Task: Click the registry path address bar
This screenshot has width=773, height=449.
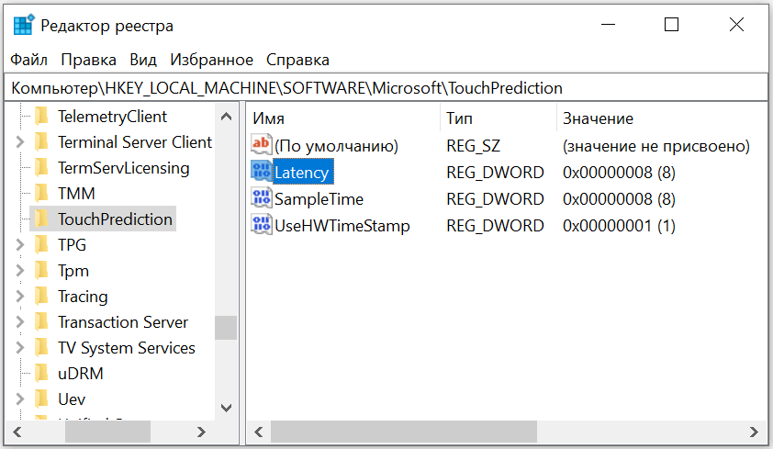Action: (x=386, y=88)
